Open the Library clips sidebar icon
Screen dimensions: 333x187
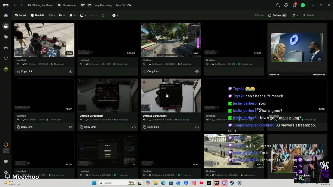tap(6, 26)
